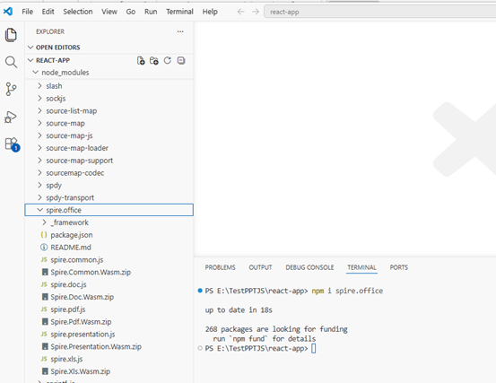Image resolution: width=496 pixels, height=383 pixels.
Task: Open the Run and Debug view
Action: point(11,117)
